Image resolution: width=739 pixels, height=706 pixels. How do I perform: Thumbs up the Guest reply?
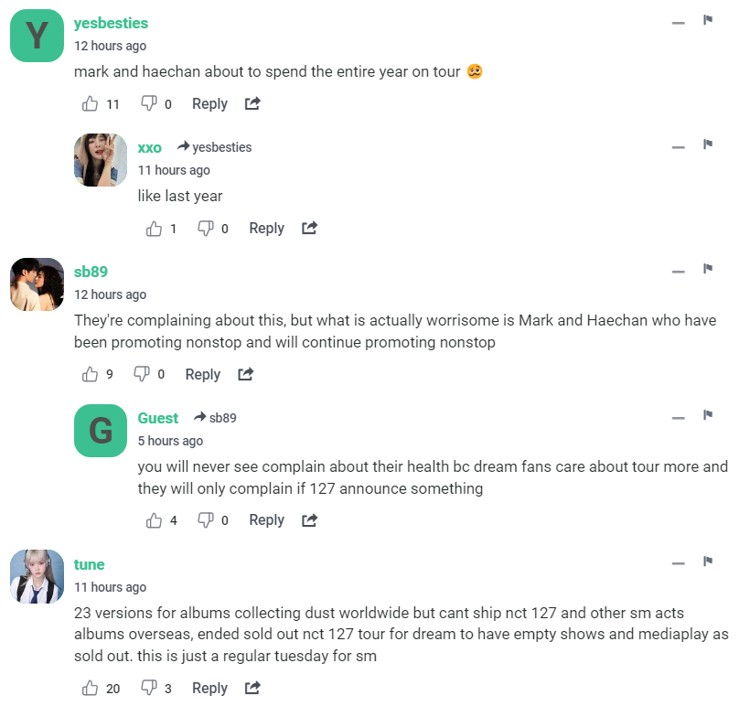click(154, 520)
